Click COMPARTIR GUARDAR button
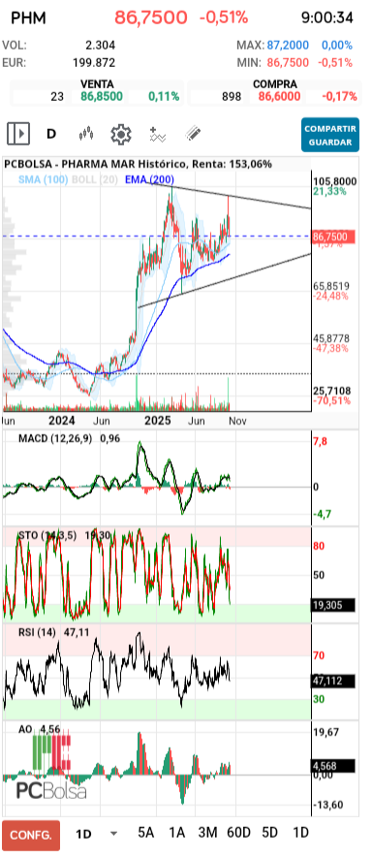This screenshot has height=856, width=372. click(330, 135)
